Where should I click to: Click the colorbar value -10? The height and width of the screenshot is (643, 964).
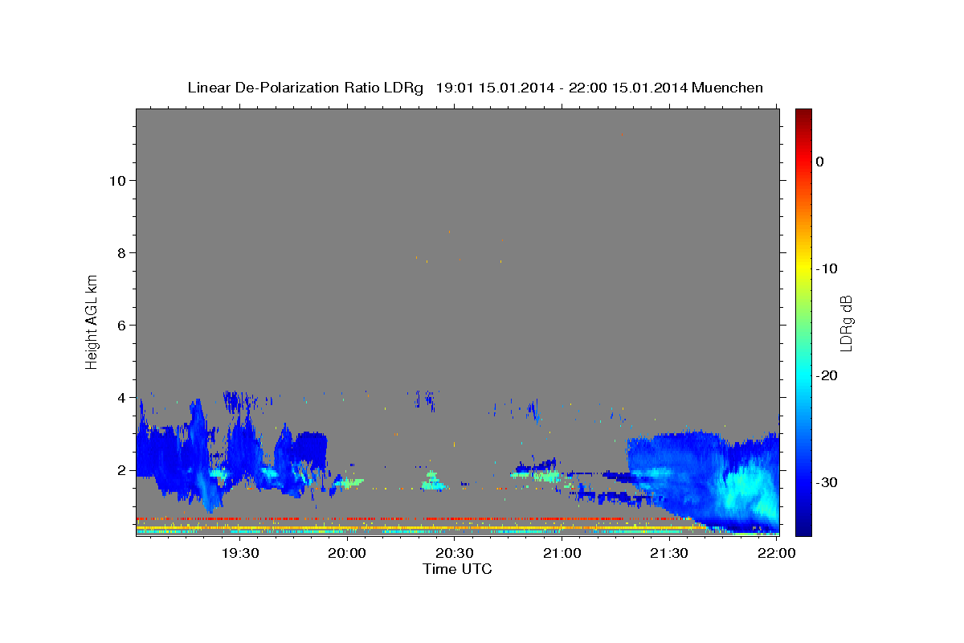click(827, 268)
